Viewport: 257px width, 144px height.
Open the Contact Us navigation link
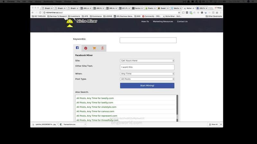[182, 21]
